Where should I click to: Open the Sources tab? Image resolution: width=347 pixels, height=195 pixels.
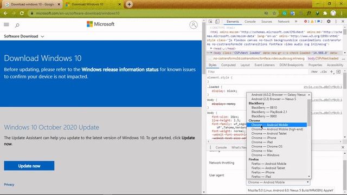(266, 22)
